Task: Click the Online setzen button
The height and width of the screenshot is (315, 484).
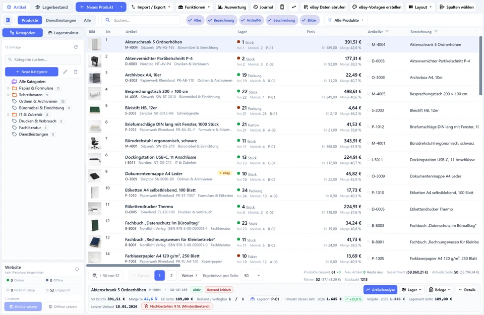Action: point(23,306)
